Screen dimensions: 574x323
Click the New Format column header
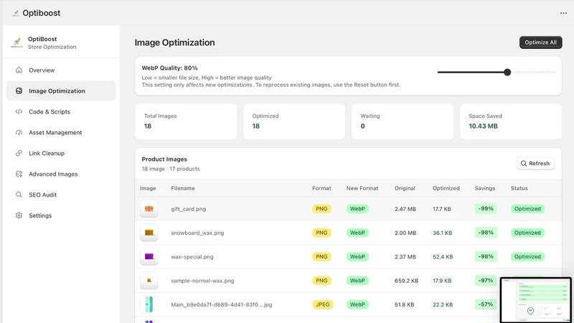362,188
